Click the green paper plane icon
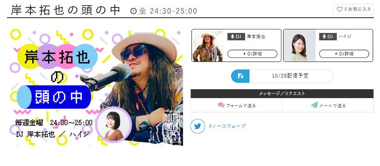Screen dimensions: 380x166 tap(314, 105)
